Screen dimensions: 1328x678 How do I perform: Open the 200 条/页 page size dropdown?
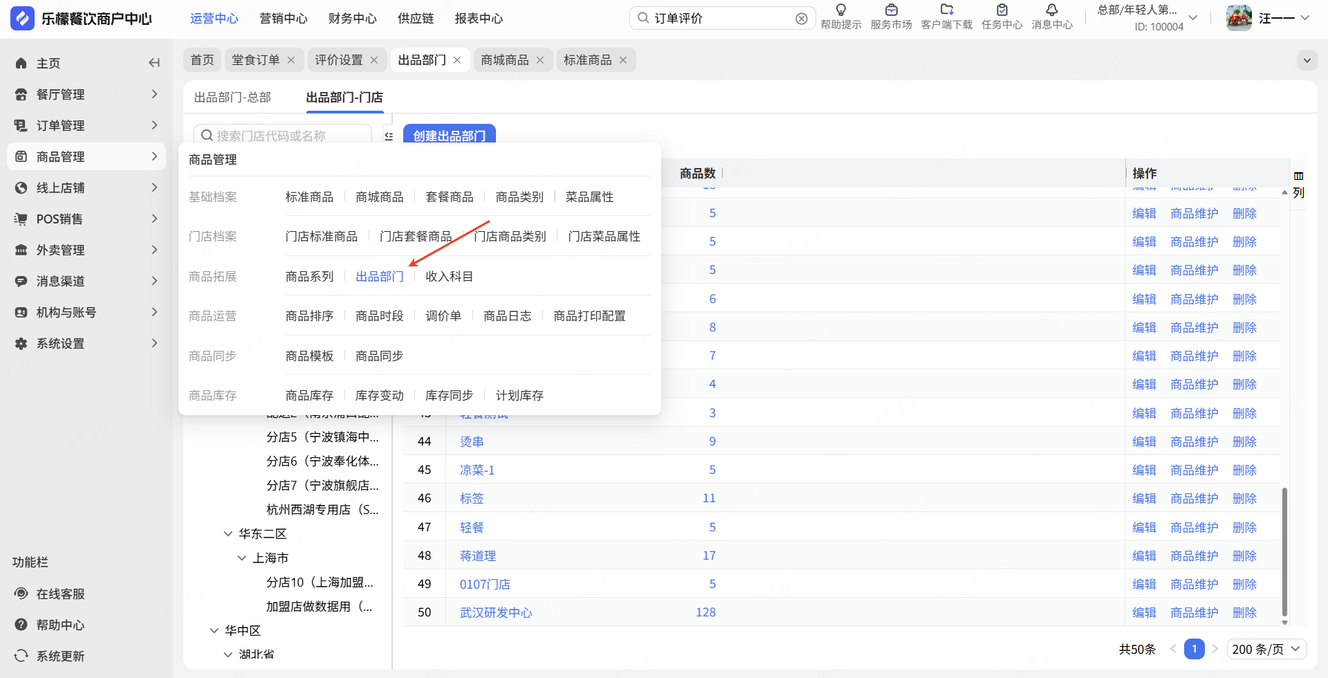pyautogui.click(x=1266, y=649)
